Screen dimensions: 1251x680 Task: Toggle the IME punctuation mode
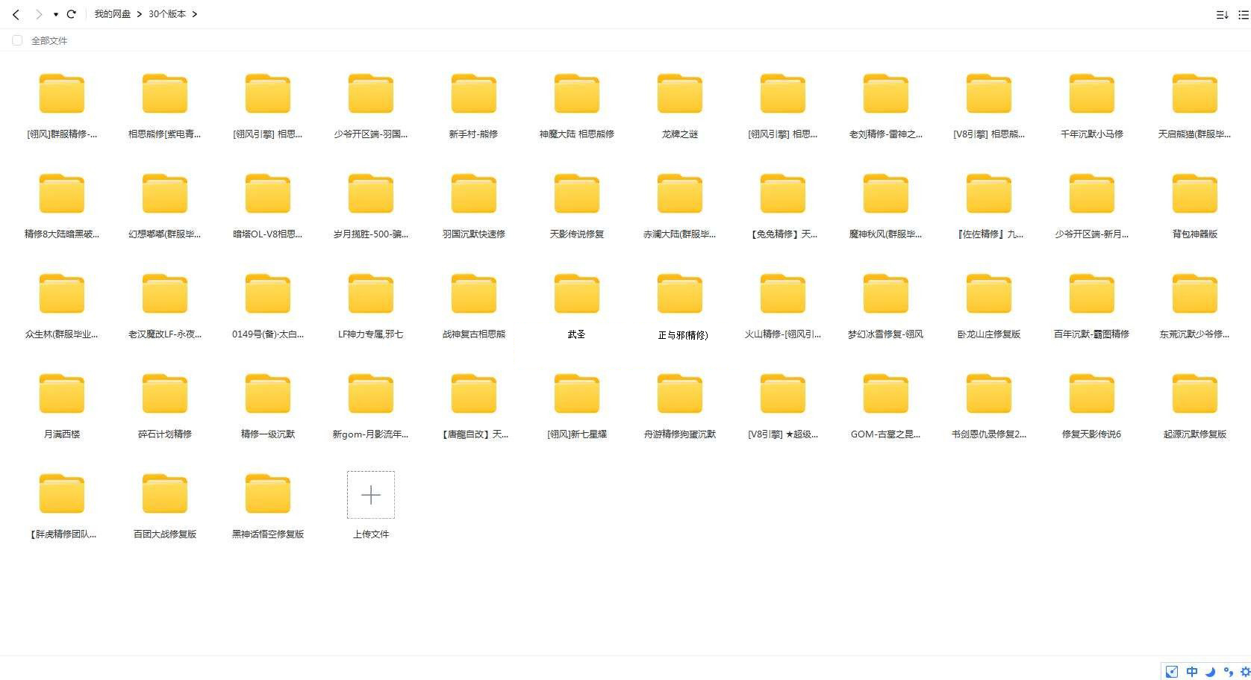1228,672
